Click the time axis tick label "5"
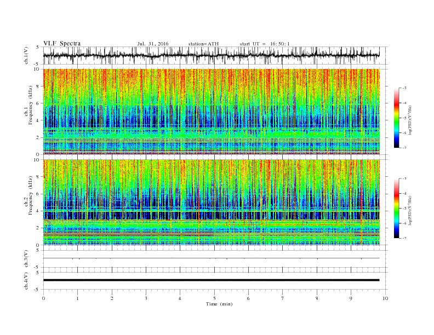Viewport: 434px width, 335px height. tap(214, 298)
